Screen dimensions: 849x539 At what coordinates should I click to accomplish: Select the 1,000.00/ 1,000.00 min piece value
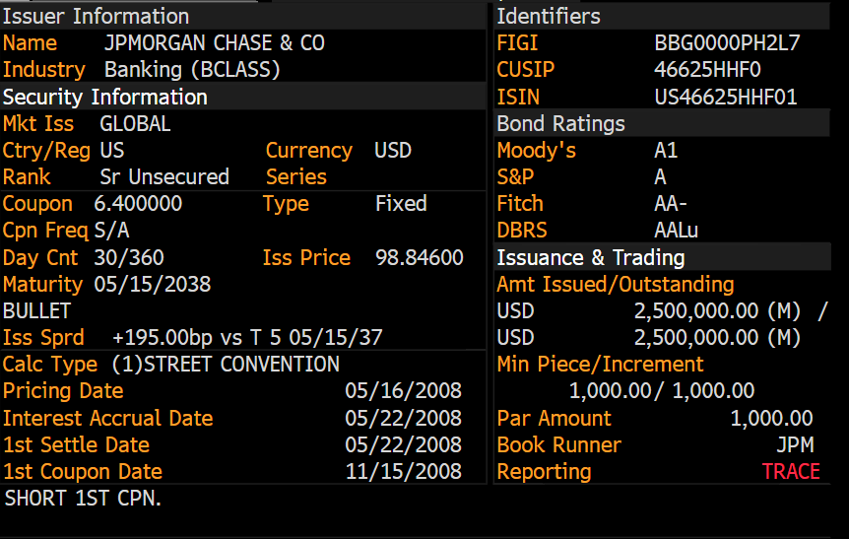click(x=662, y=391)
